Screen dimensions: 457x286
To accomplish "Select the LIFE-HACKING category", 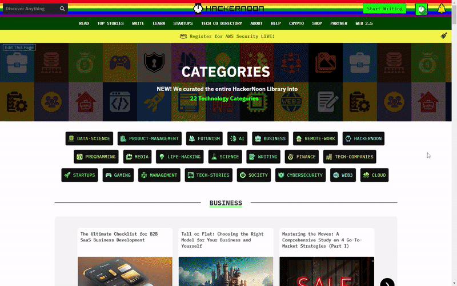I will pos(180,157).
